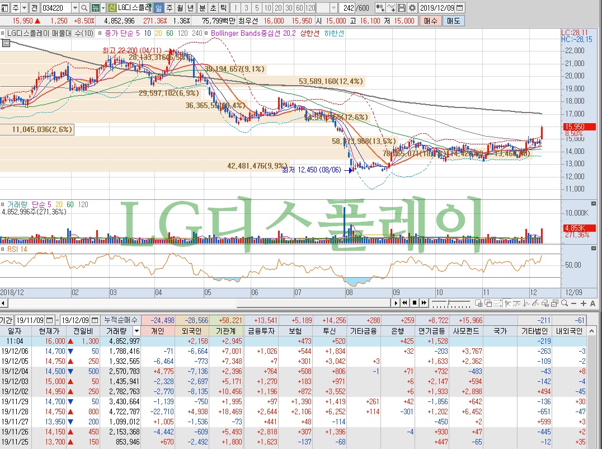This screenshot has height=449, width=602.
Task: Select the 주 weekly period toggle
Action: coord(170,8)
